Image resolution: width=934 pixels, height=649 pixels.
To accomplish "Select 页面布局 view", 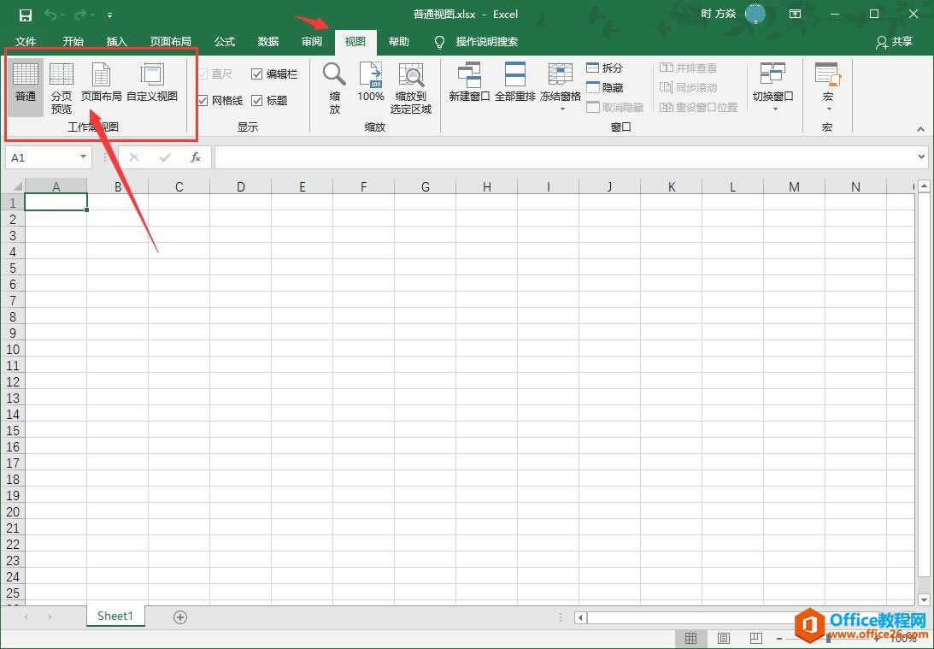I will coord(102,86).
